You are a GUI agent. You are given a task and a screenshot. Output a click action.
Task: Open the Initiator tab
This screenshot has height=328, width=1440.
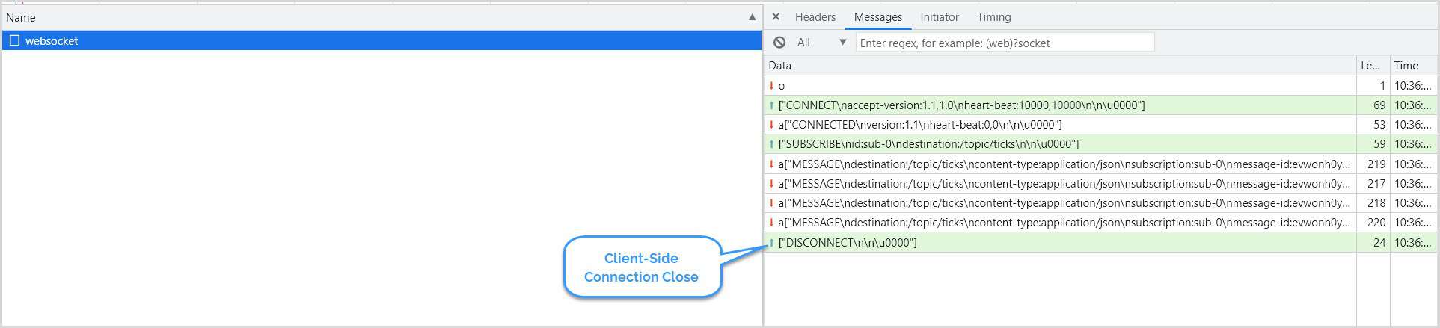pyautogui.click(x=939, y=17)
